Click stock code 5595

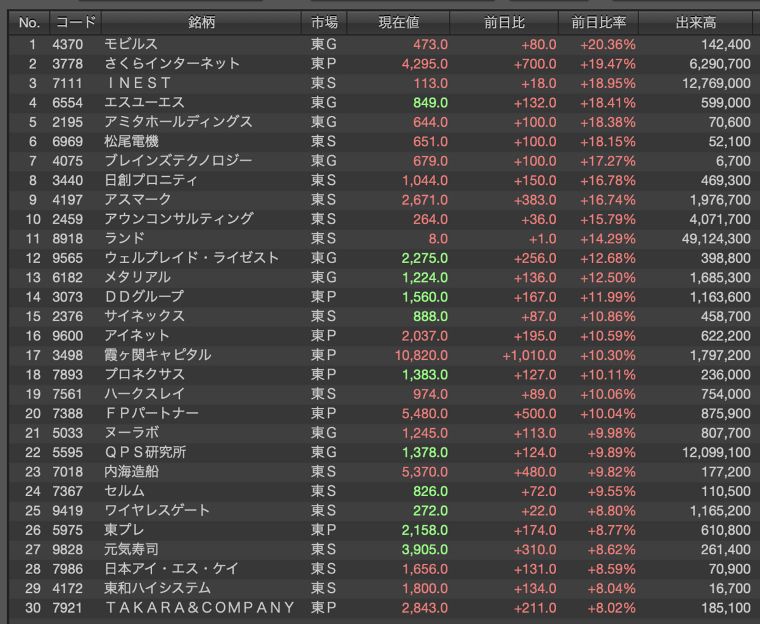pos(67,452)
